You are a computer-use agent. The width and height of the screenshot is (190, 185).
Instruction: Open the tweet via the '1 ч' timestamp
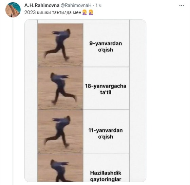98,5
